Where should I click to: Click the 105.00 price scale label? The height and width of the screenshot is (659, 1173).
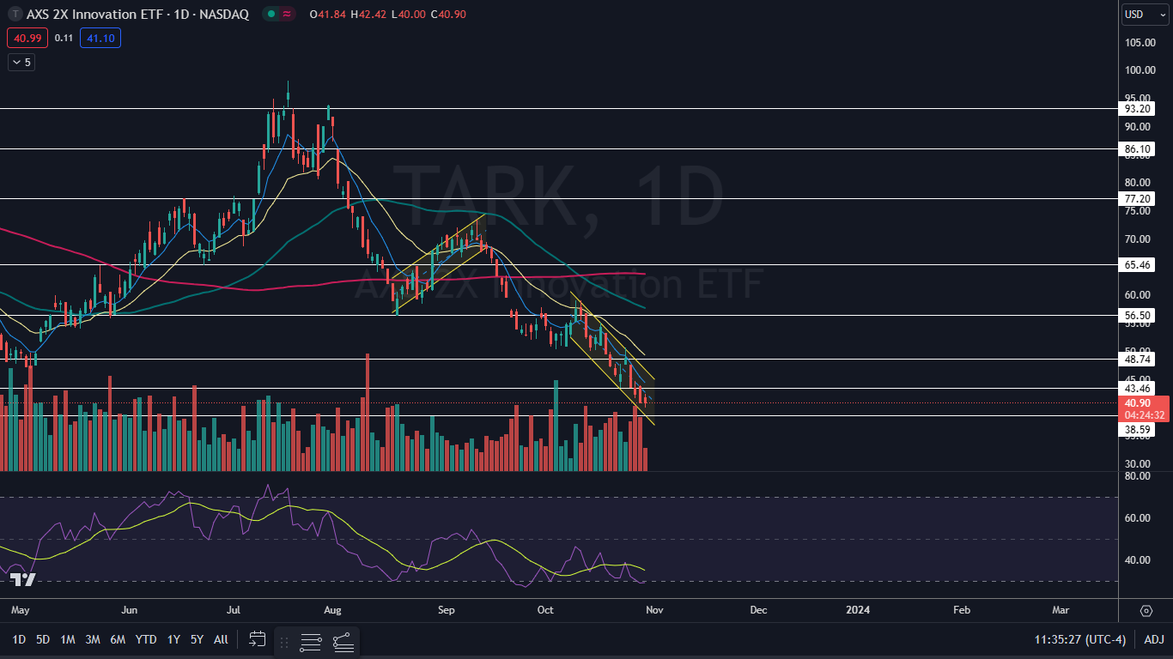tap(1141, 42)
